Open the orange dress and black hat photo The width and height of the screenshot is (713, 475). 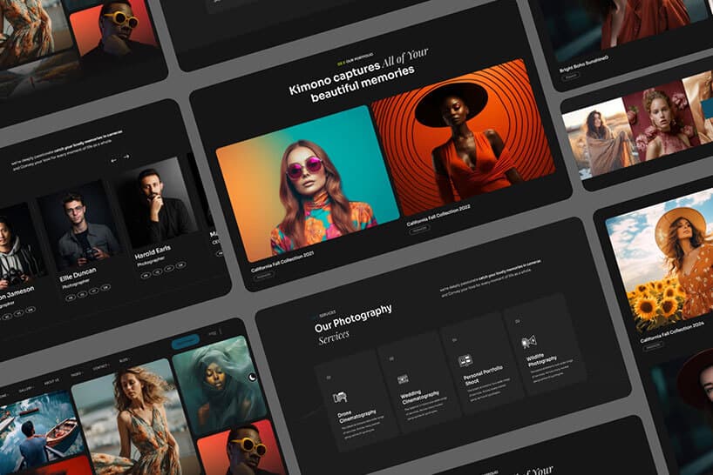coord(463,137)
